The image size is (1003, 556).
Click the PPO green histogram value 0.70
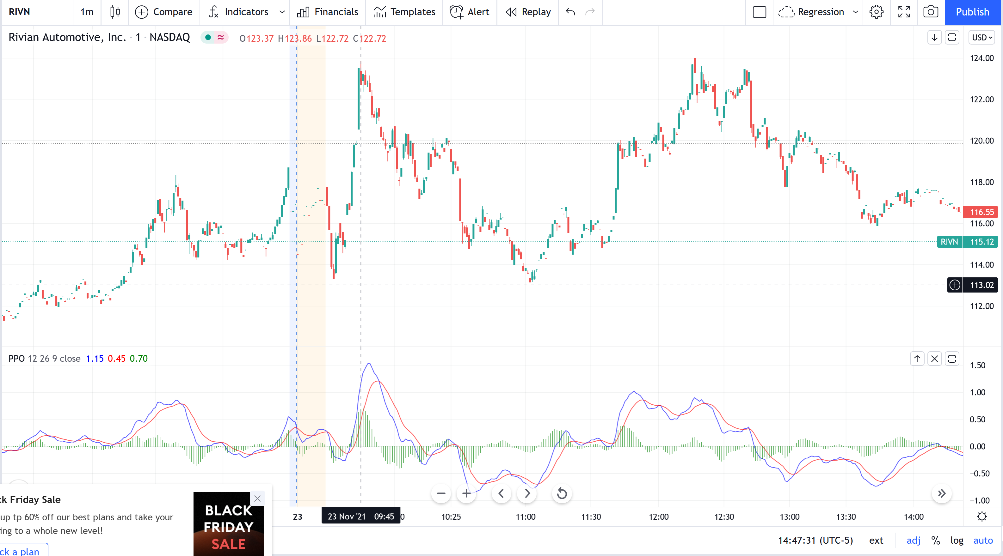tap(138, 358)
